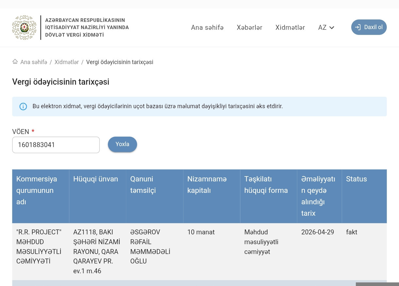Go to Xəbərlər in the top navigation
Viewport: 399px width, 286px height.
click(x=249, y=27)
